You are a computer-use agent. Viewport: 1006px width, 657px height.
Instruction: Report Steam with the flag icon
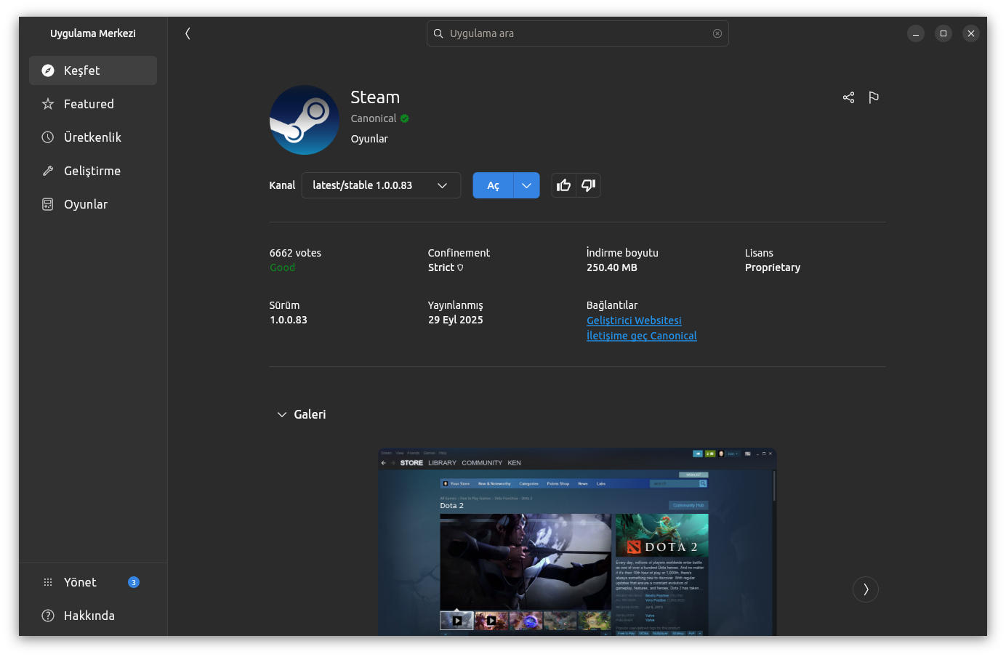tap(874, 97)
